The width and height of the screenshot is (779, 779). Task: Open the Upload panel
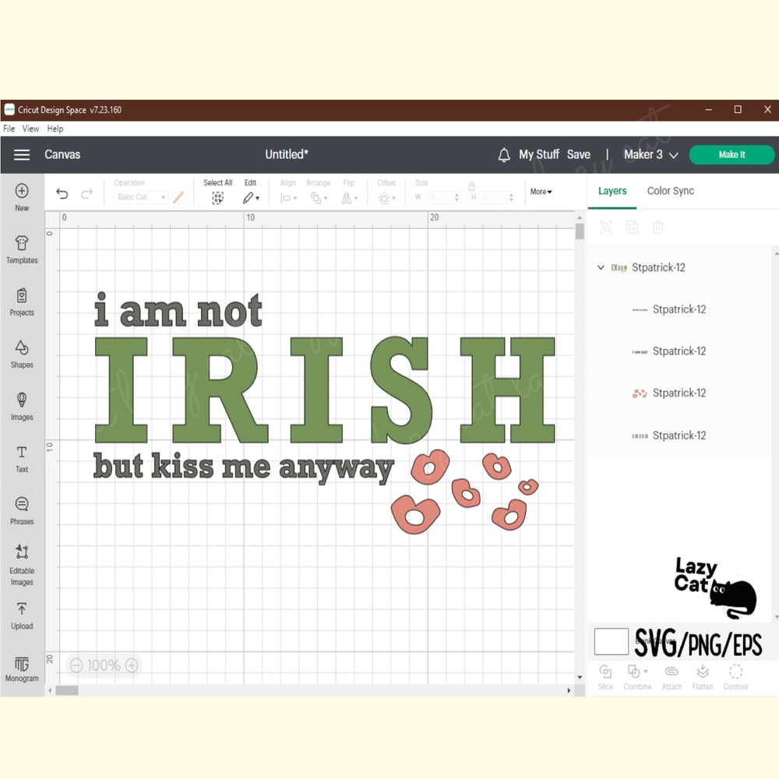click(22, 615)
